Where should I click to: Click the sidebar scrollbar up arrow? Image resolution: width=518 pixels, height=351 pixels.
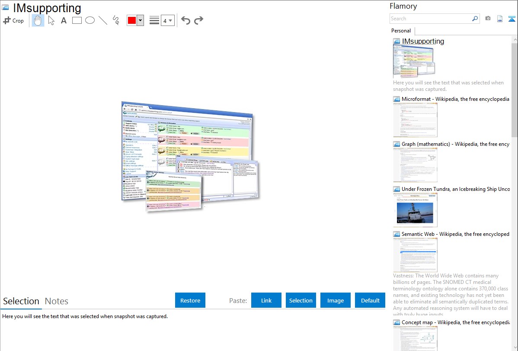click(x=515, y=40)
